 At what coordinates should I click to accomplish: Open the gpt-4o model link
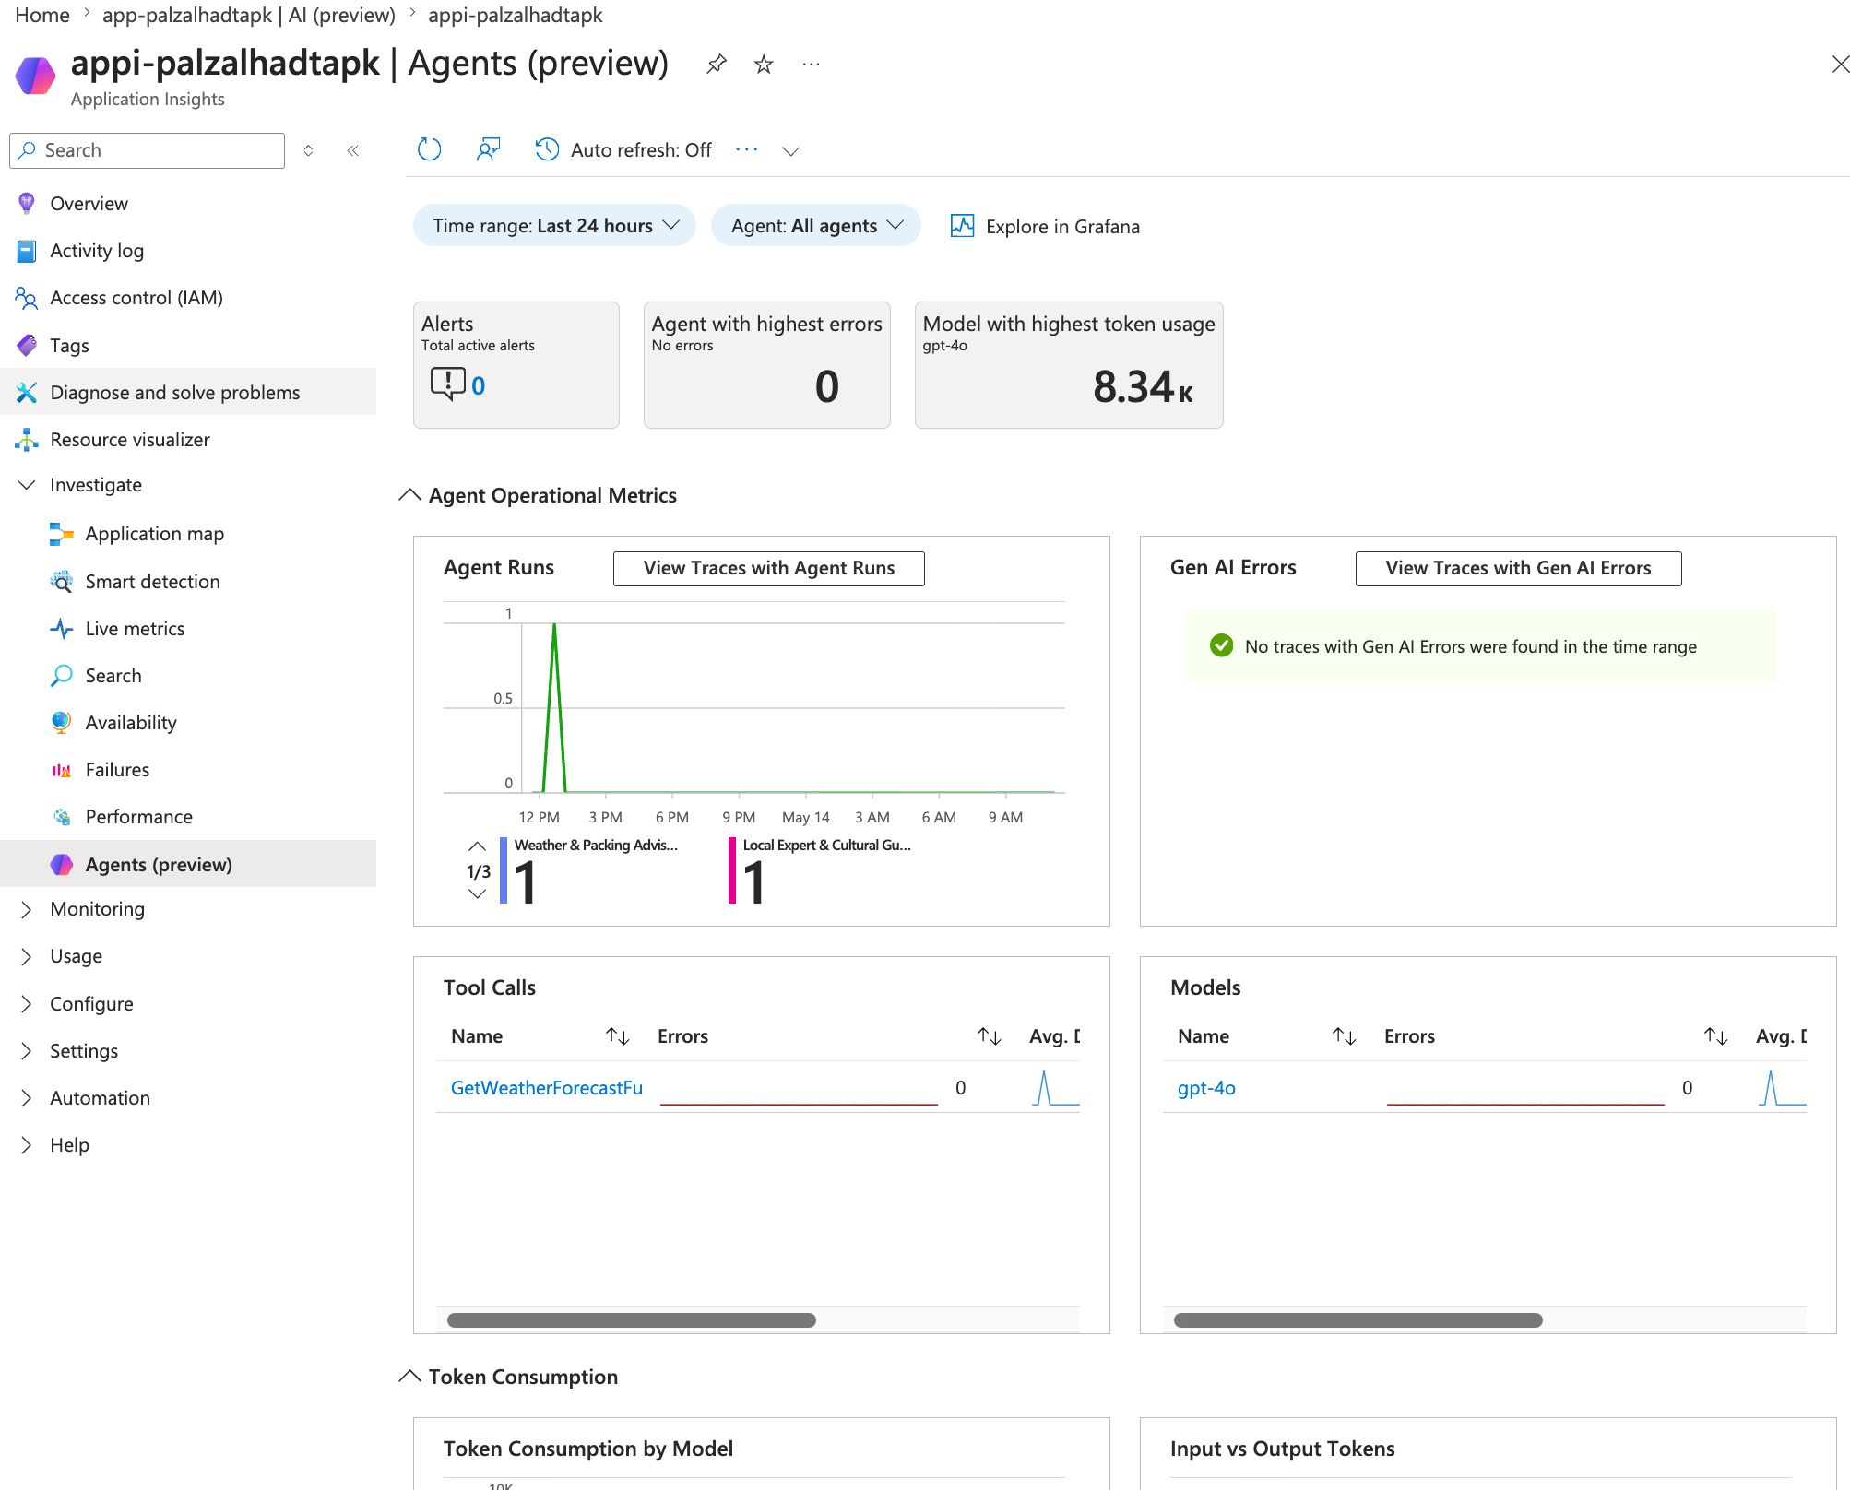[1206, 1088]
